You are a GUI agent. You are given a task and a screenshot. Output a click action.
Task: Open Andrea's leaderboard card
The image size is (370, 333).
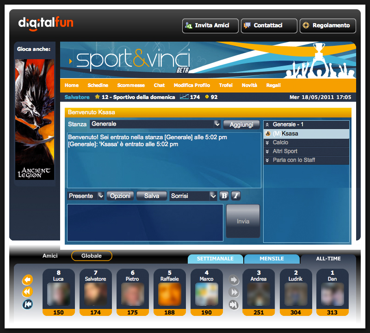(259, 292)
